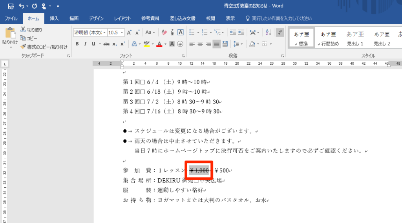Open the font dialog launcher
The height and width of the screenshot is (223, 402).
point(183,56)
